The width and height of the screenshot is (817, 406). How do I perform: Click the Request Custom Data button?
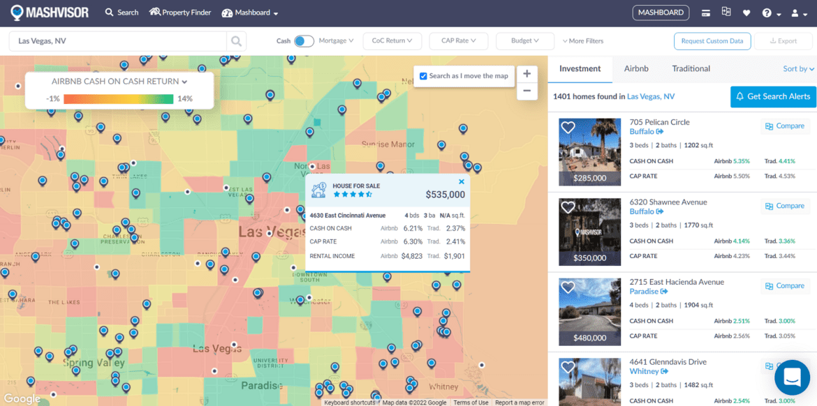pyautogui.click(x=712, y=40)
